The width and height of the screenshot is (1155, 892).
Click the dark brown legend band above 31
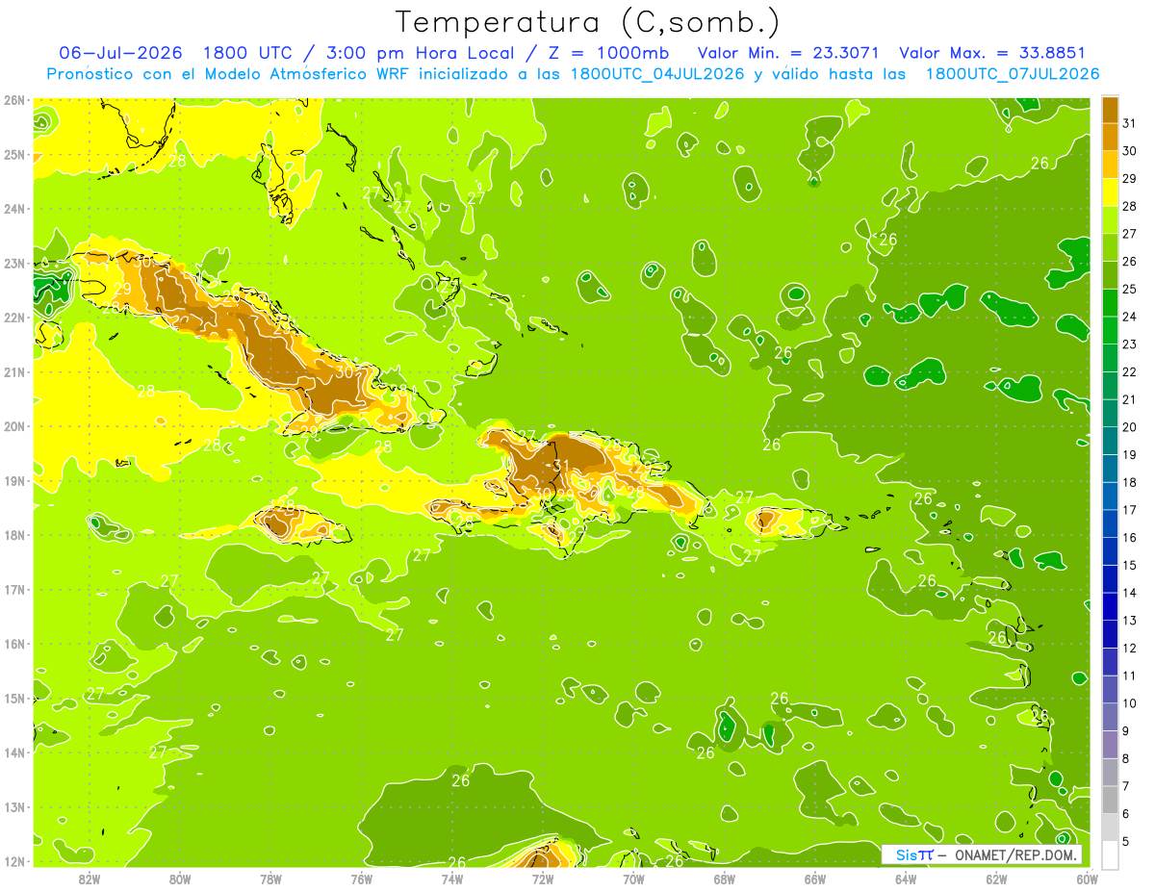tap(1110, 110)
